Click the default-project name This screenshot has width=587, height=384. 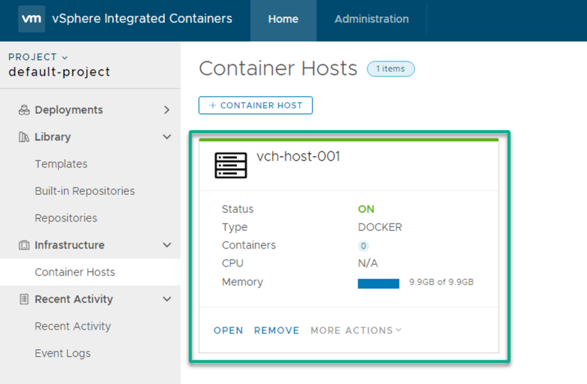click(x=59, y=72)
